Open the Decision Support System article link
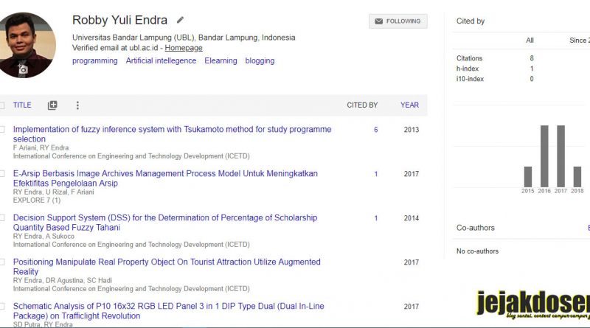This screenshot has width=590, height=328. pyautogui.click(x=165, y=223)
